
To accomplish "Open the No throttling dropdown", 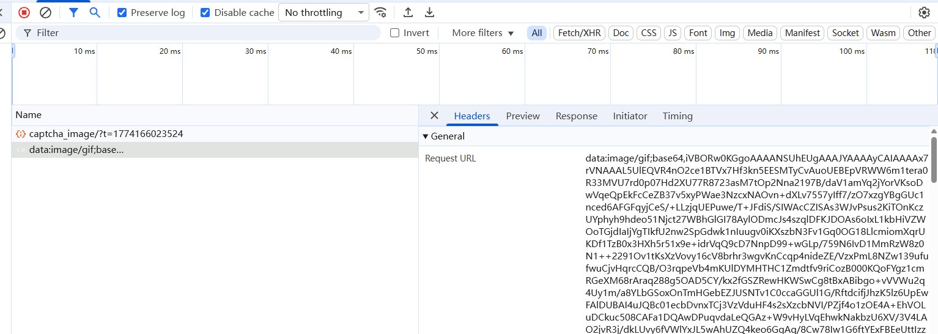I will pos(324,12).
